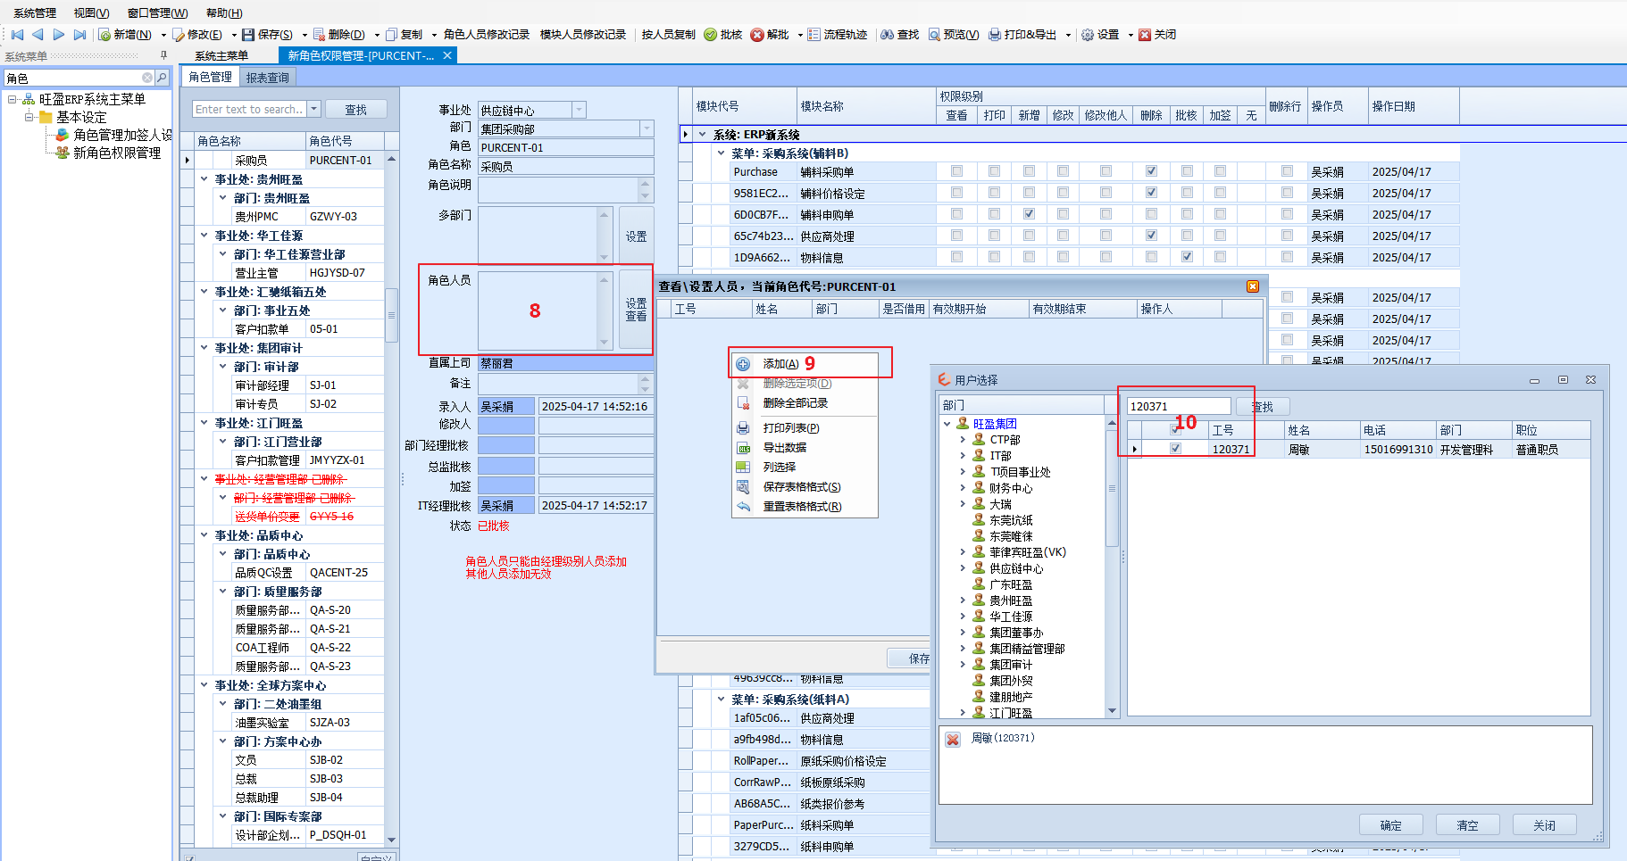Image resolution: width=1627 pixels, height=861 pixels.
Task: Click the 修改(E) edit icon
Action: pyautogui.click(x=179, y=35)
